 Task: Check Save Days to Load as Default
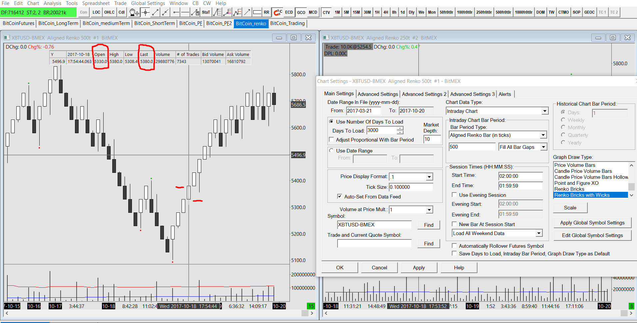point(454,253)
